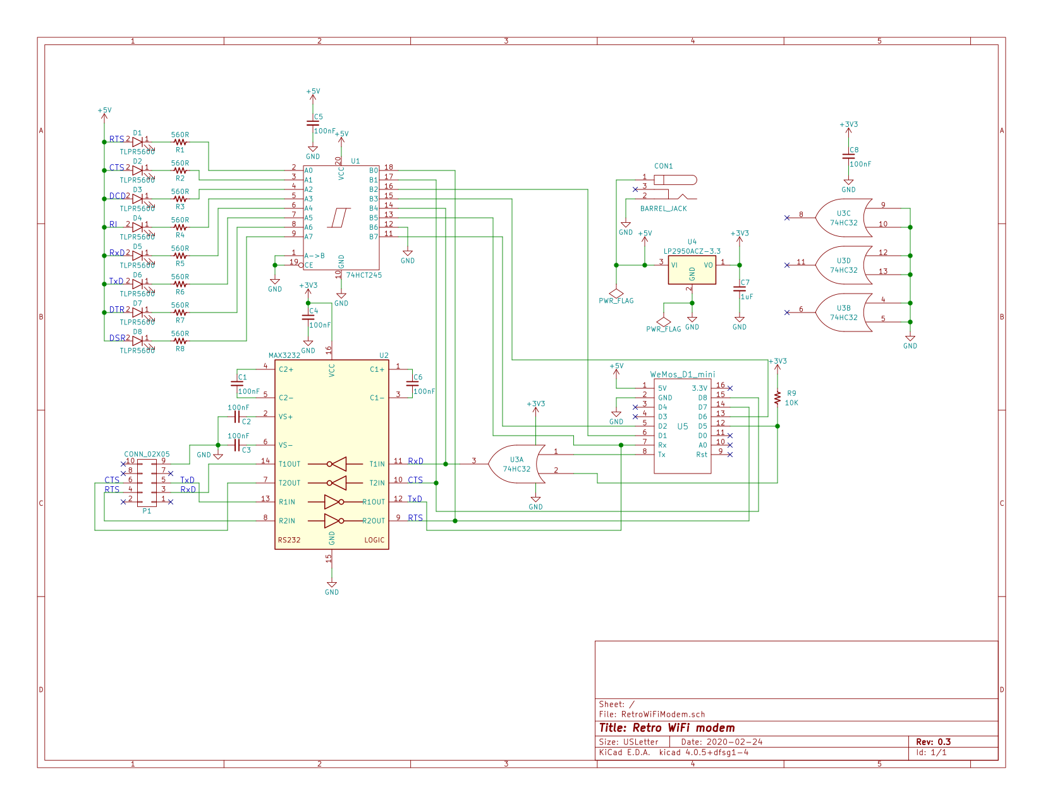Select the "Size: USLetter" field

[x=629, y=742]
